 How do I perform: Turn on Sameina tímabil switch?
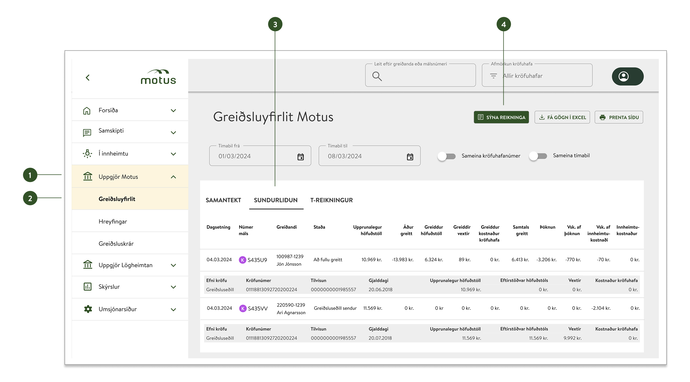pos(538,156)
